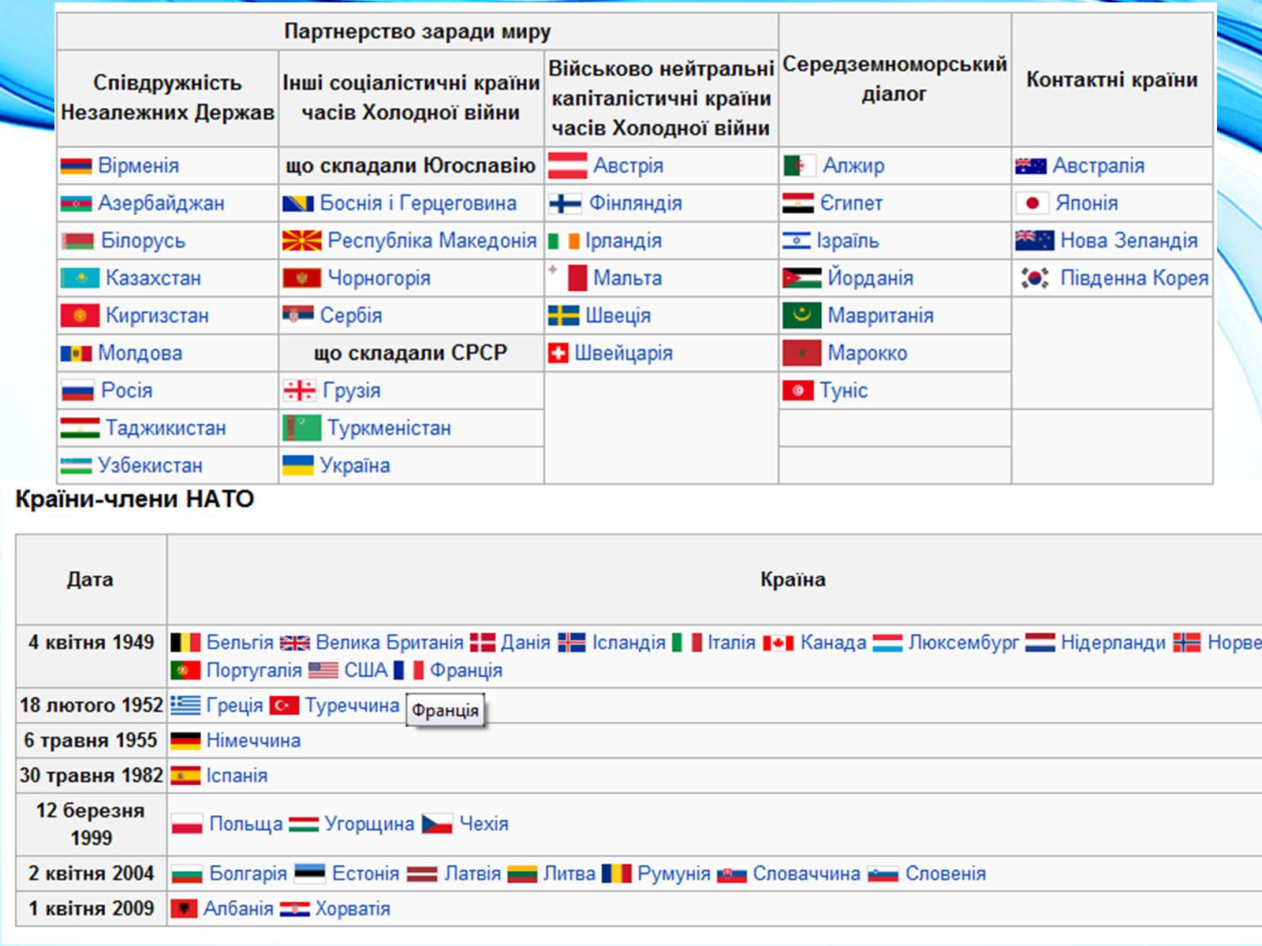The height and width of the screenshot is (946, 1262).
Task: Follow the Естонія link
Action: click(x=365, y=873)
